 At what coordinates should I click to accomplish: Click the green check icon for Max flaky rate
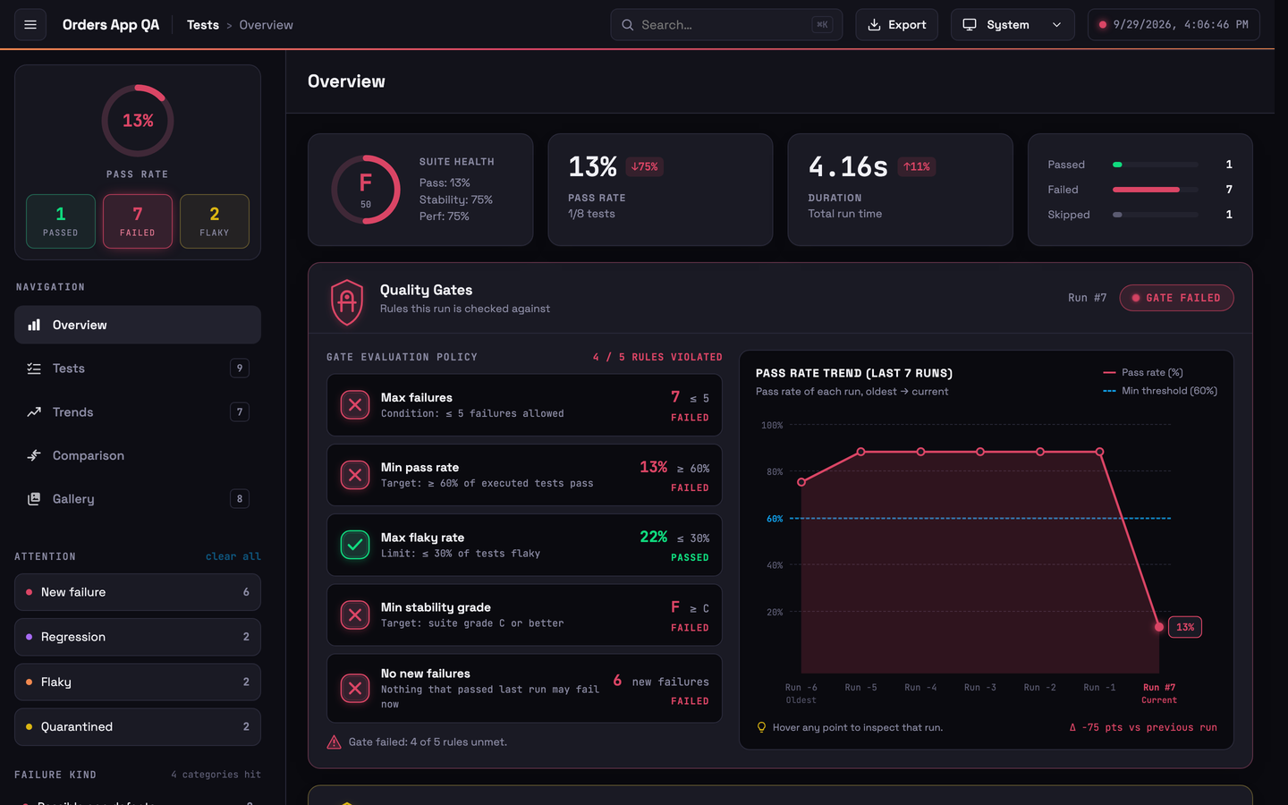point(355,545)
